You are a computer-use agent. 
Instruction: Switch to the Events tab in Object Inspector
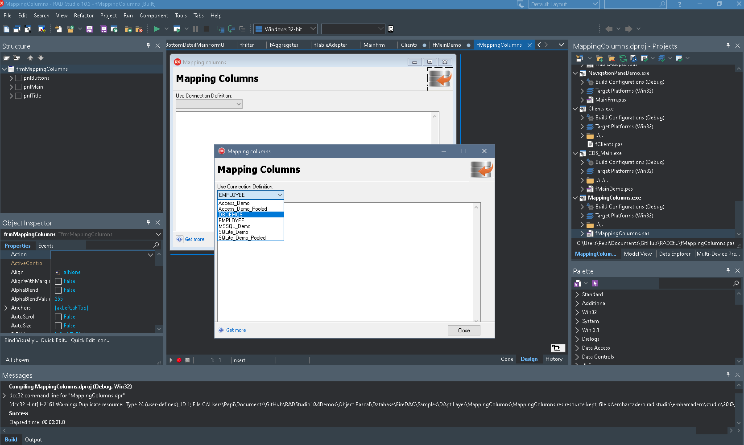point(45,246)
